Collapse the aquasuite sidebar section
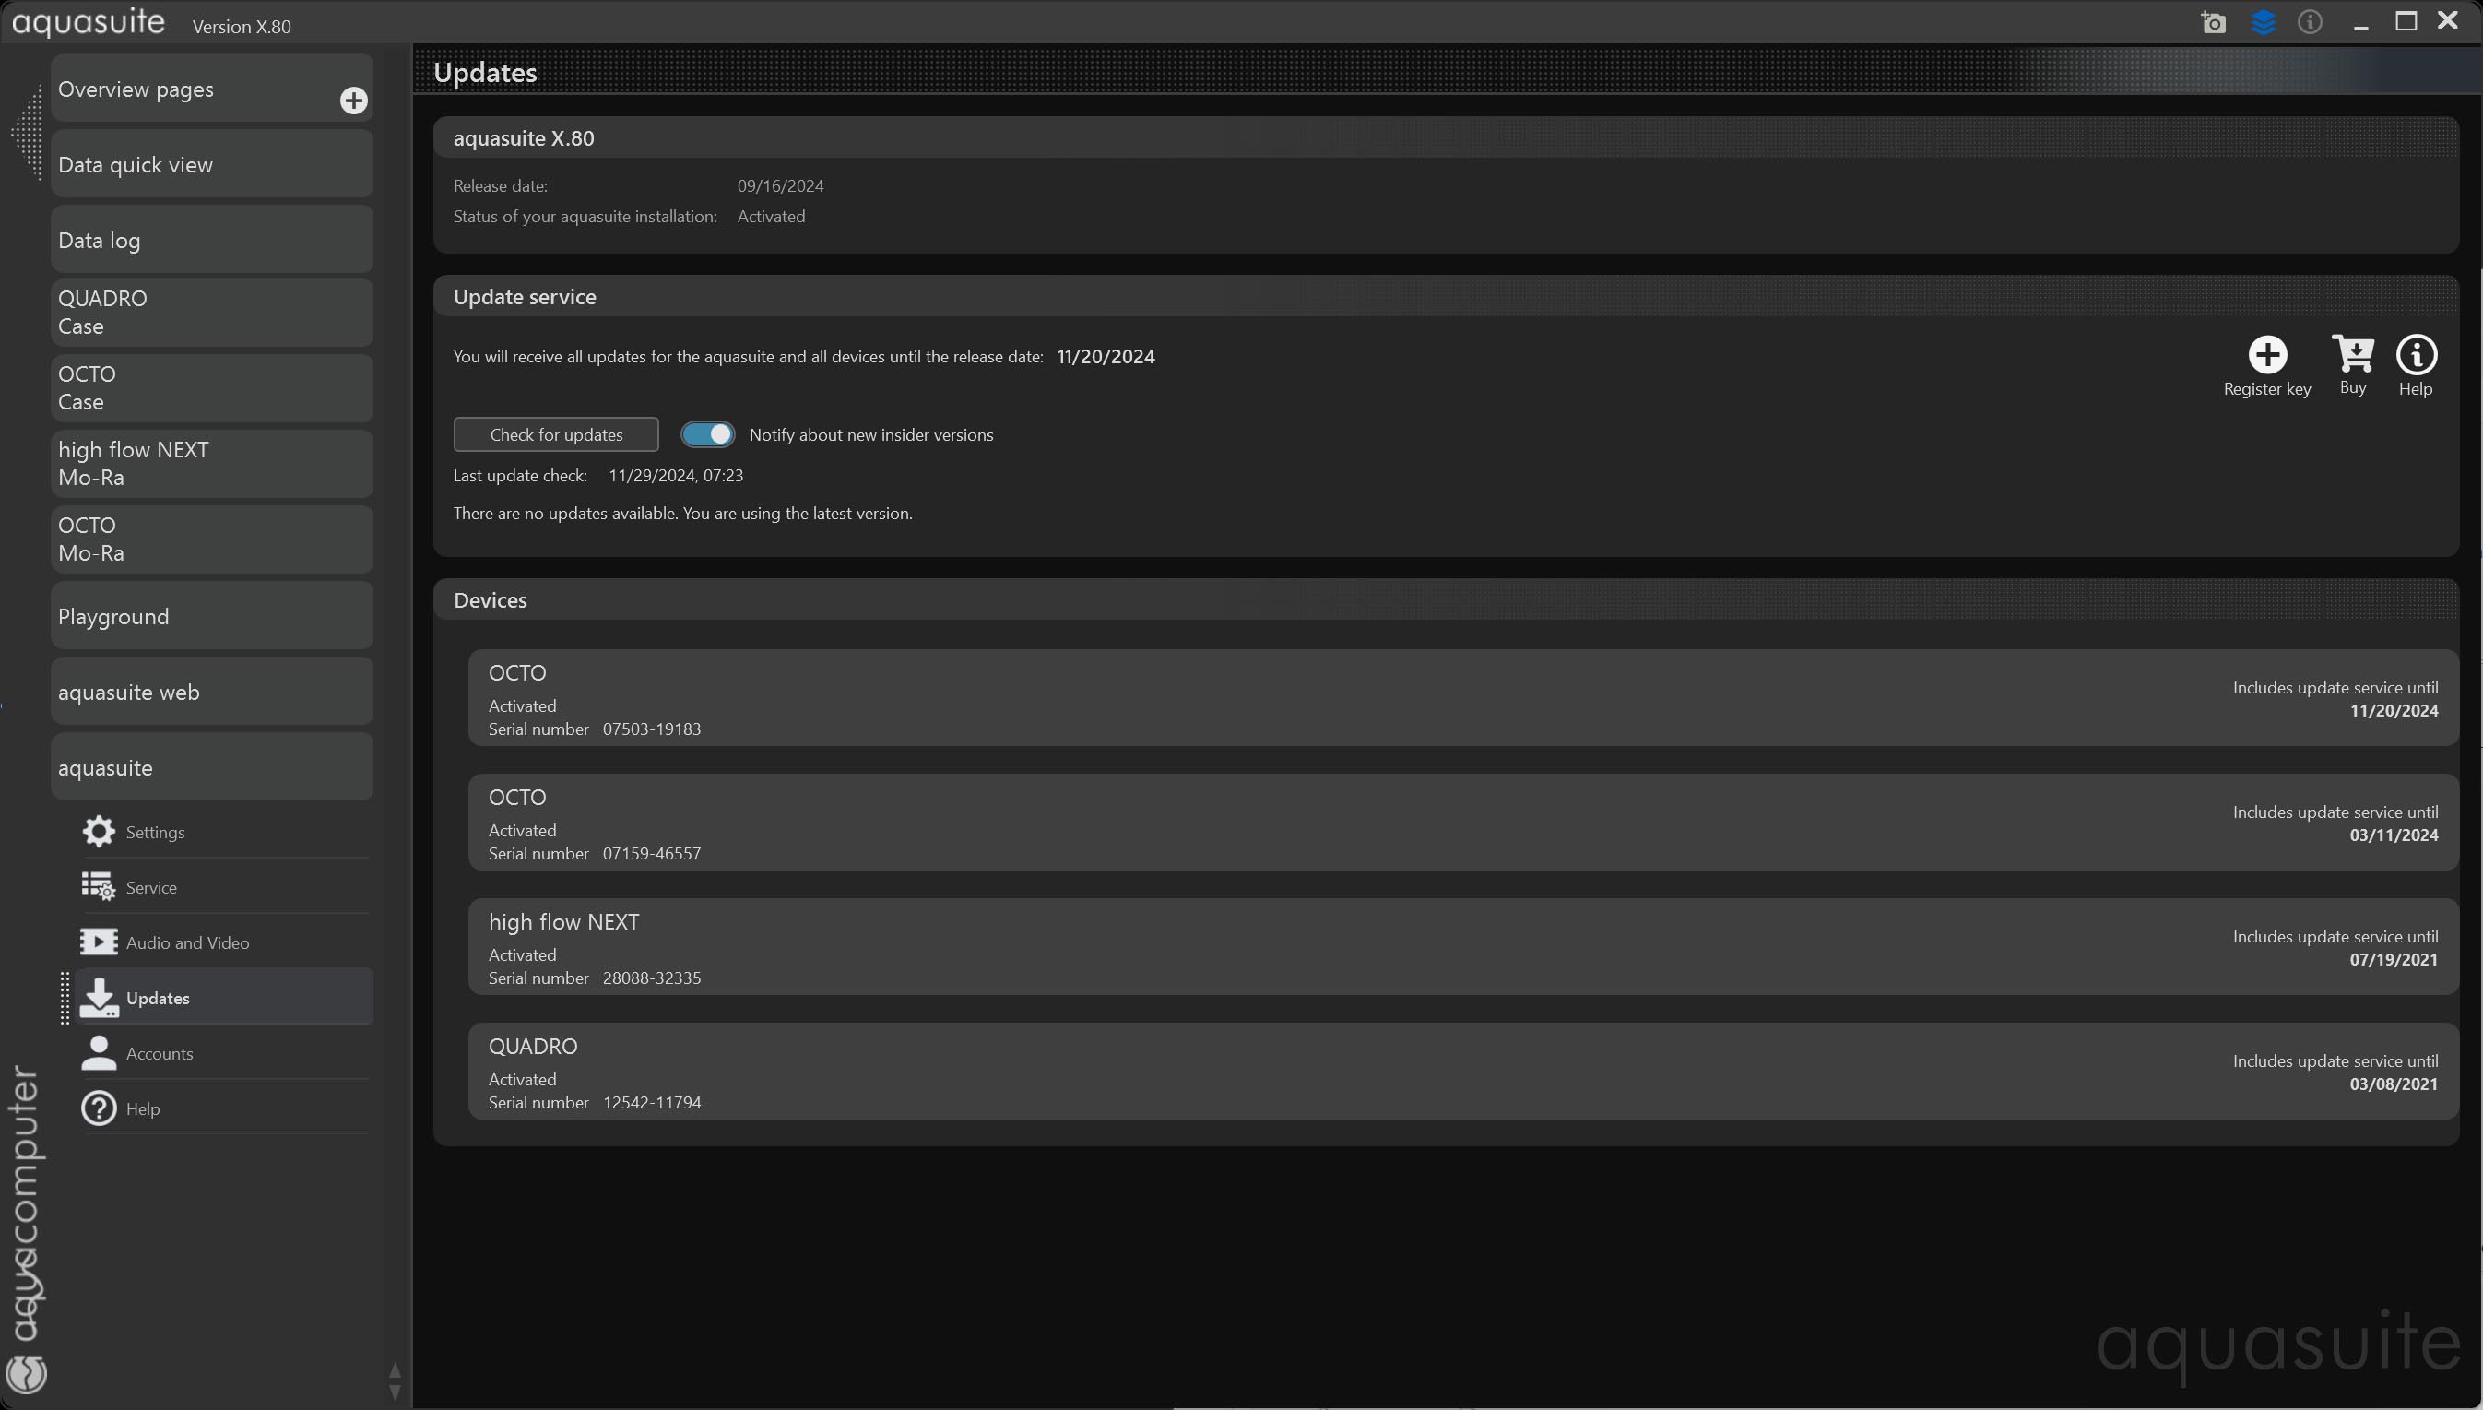2483x1410 pixels. coord(211,768)
